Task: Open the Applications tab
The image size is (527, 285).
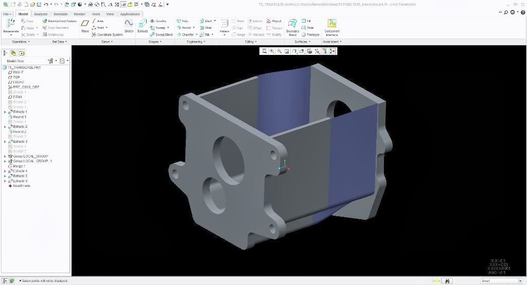Action: click(x=130, y=14)
